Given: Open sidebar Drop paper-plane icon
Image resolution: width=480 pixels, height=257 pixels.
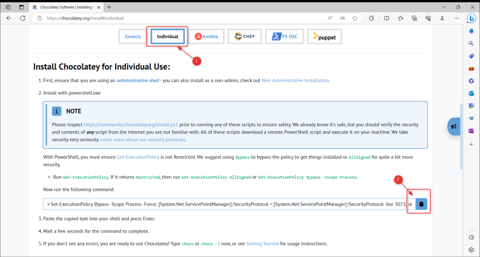Looking at the screenshot, I should (x=471, y=118).
